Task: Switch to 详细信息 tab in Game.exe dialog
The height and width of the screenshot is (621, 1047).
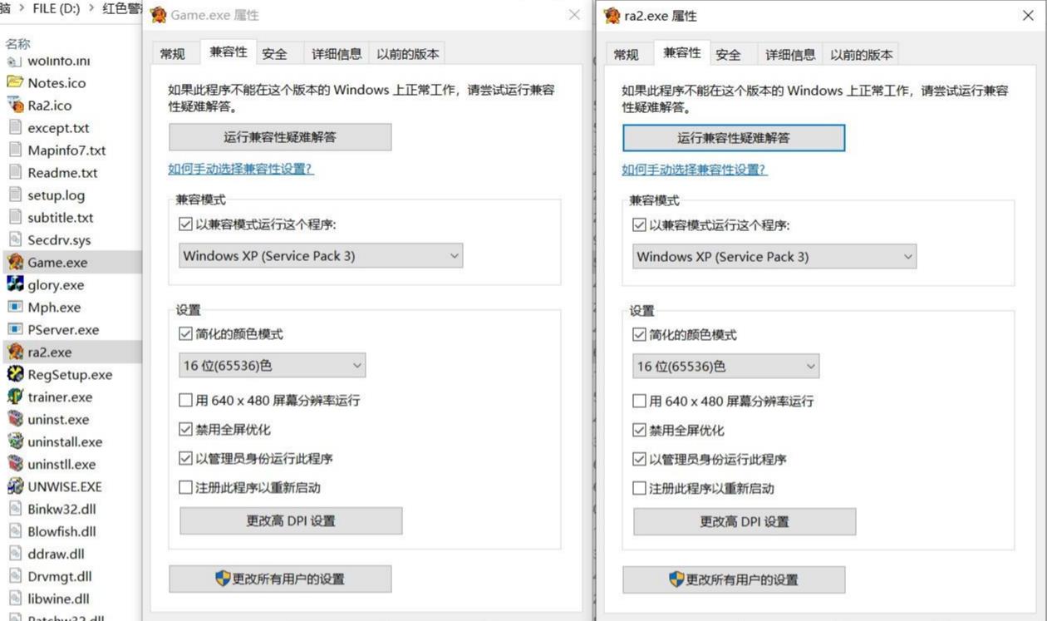Action: [x=337, y=54]
